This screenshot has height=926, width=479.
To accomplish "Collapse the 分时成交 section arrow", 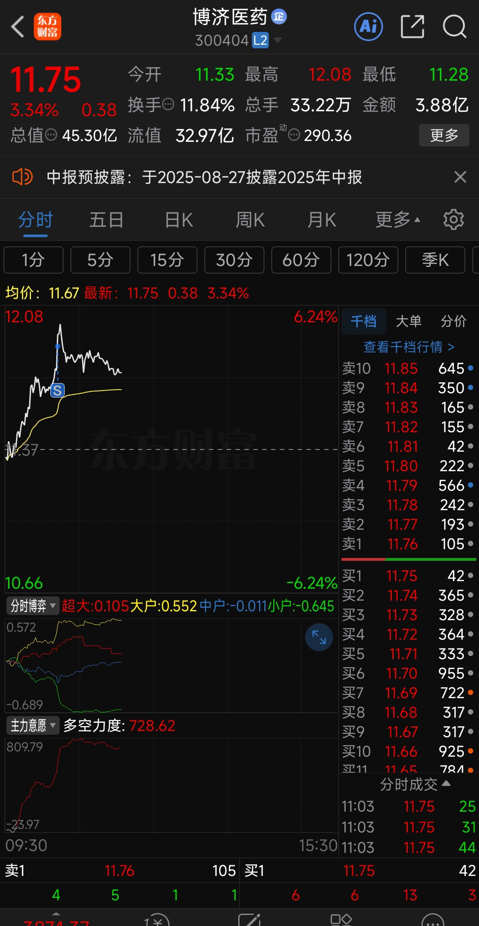I will coord(447,784).
